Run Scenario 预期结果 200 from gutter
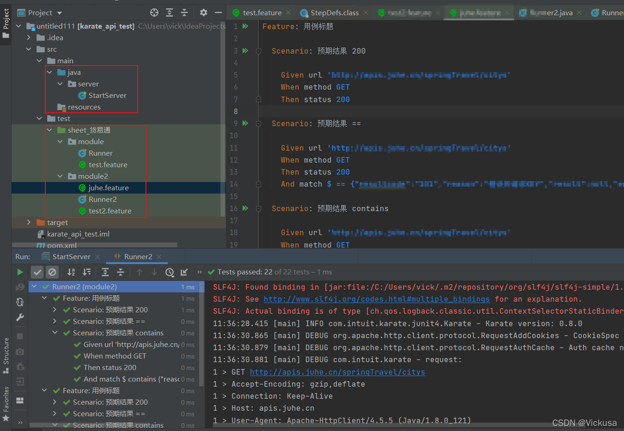Viewport: 624px width, 431px height. click(x=246, y=51)
